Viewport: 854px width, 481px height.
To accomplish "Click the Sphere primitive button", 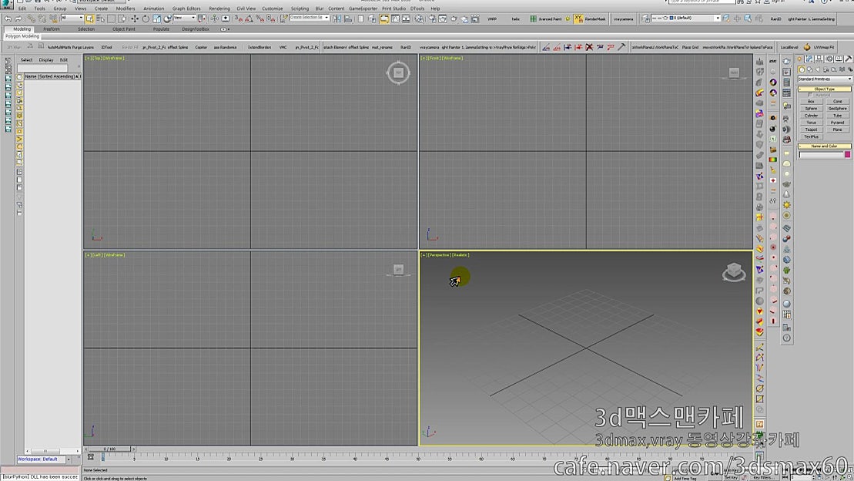I will tap(812, 109).
